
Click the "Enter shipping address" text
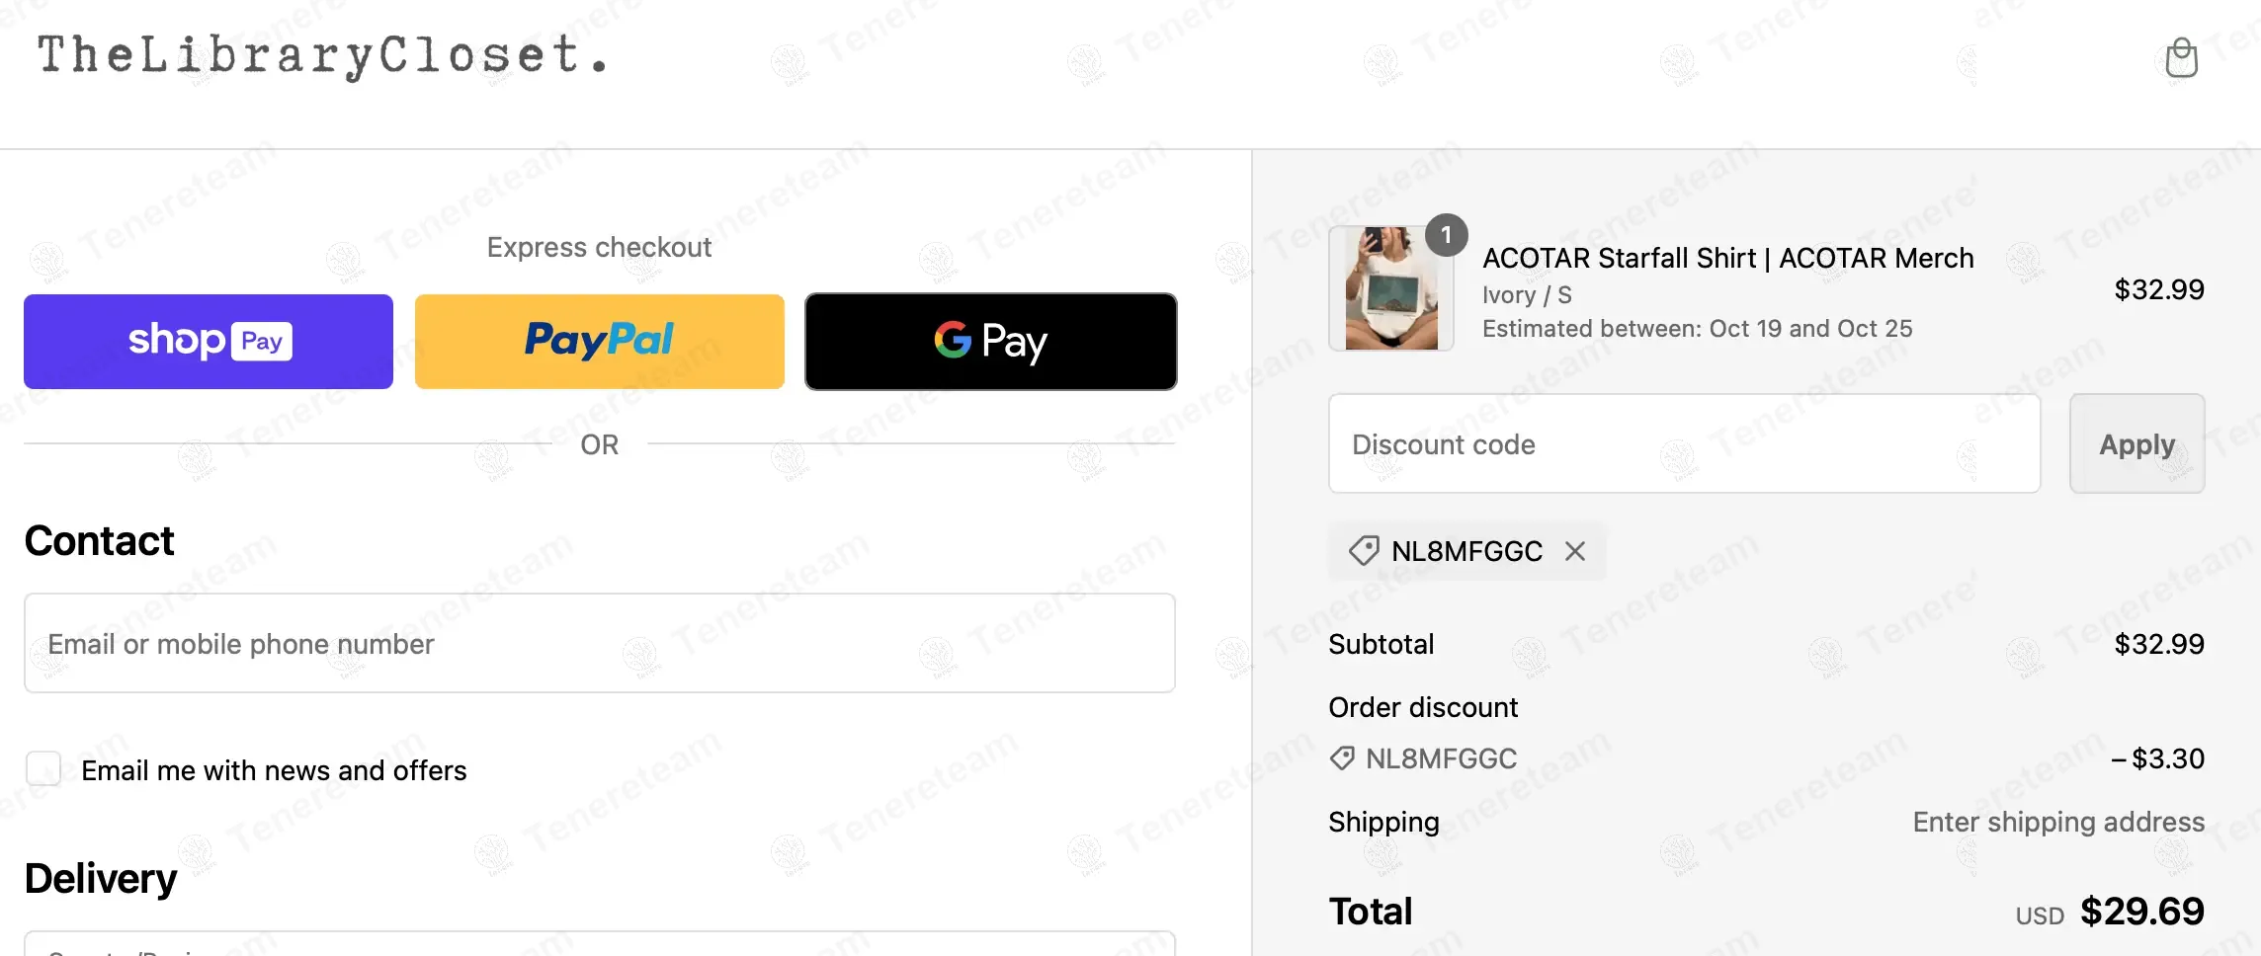click(x=2057, y=822)
